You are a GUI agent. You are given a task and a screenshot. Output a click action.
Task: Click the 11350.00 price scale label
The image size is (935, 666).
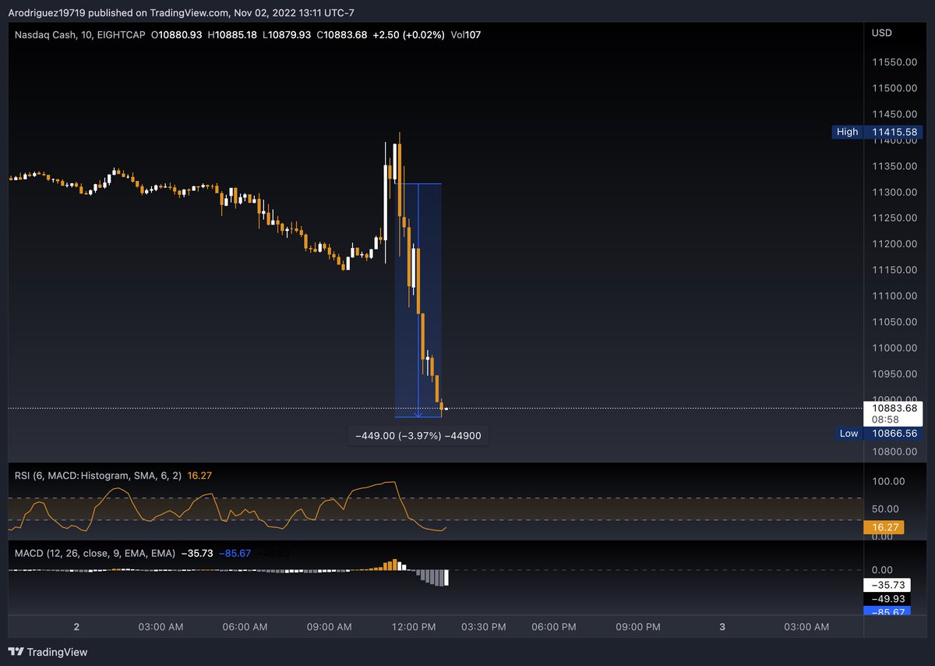(x=894, y=166)
